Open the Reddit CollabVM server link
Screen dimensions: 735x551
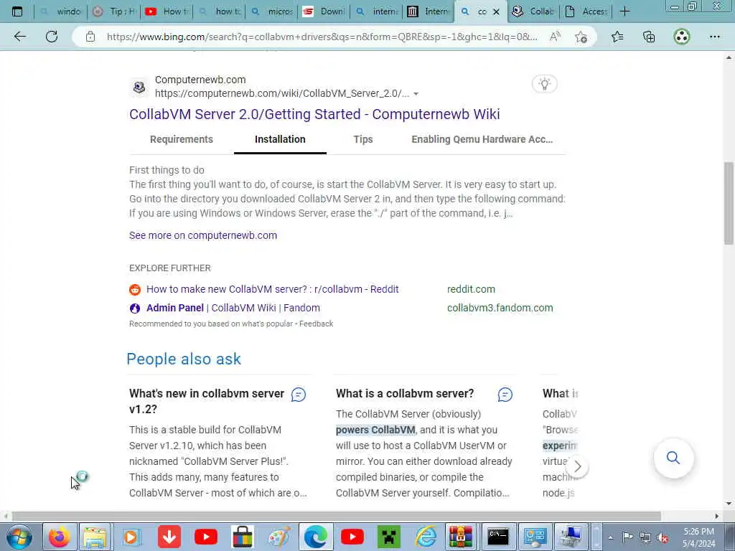coord(272,289)
